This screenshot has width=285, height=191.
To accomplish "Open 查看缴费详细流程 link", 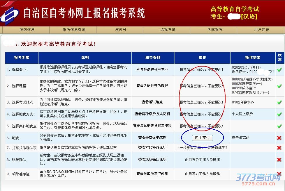I will coord(152,138).
